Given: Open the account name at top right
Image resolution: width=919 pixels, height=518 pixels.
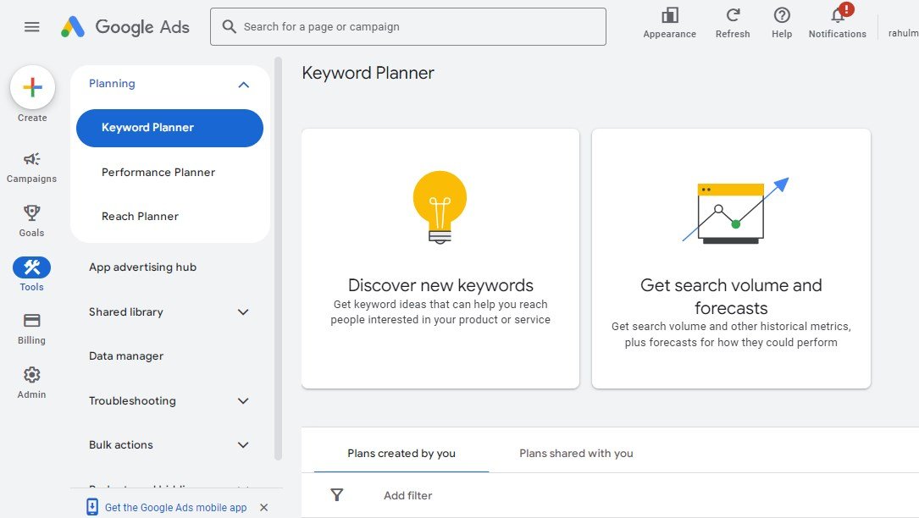Looking at the screenshot, I should click(903, 33).
